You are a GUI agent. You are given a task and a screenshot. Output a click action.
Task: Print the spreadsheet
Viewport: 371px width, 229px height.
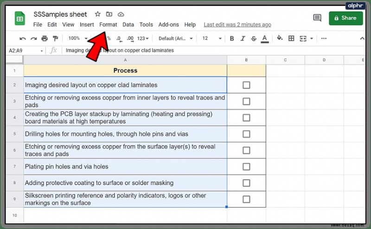coord(45,38)
